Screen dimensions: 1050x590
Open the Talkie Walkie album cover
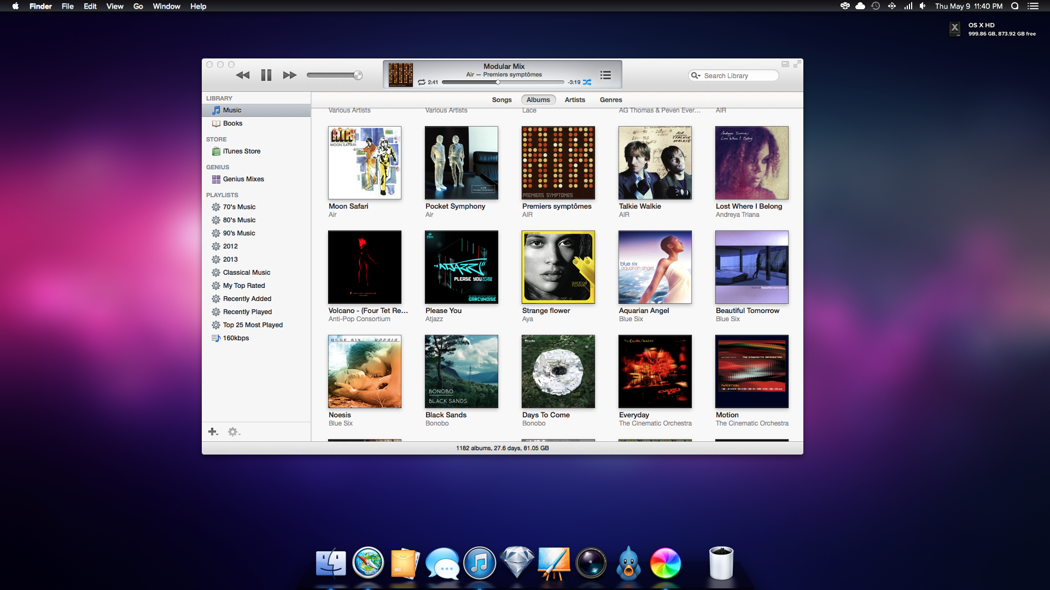[655, 163]
